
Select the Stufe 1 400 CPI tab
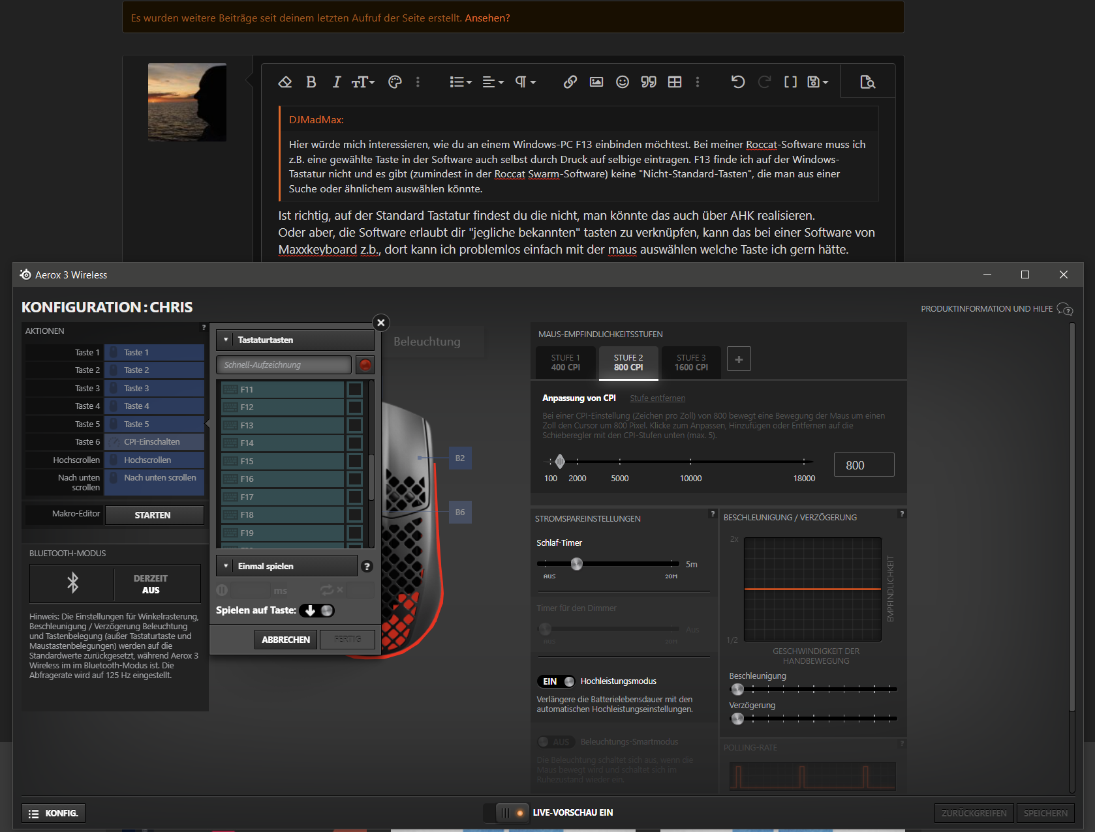click(565, 363)
